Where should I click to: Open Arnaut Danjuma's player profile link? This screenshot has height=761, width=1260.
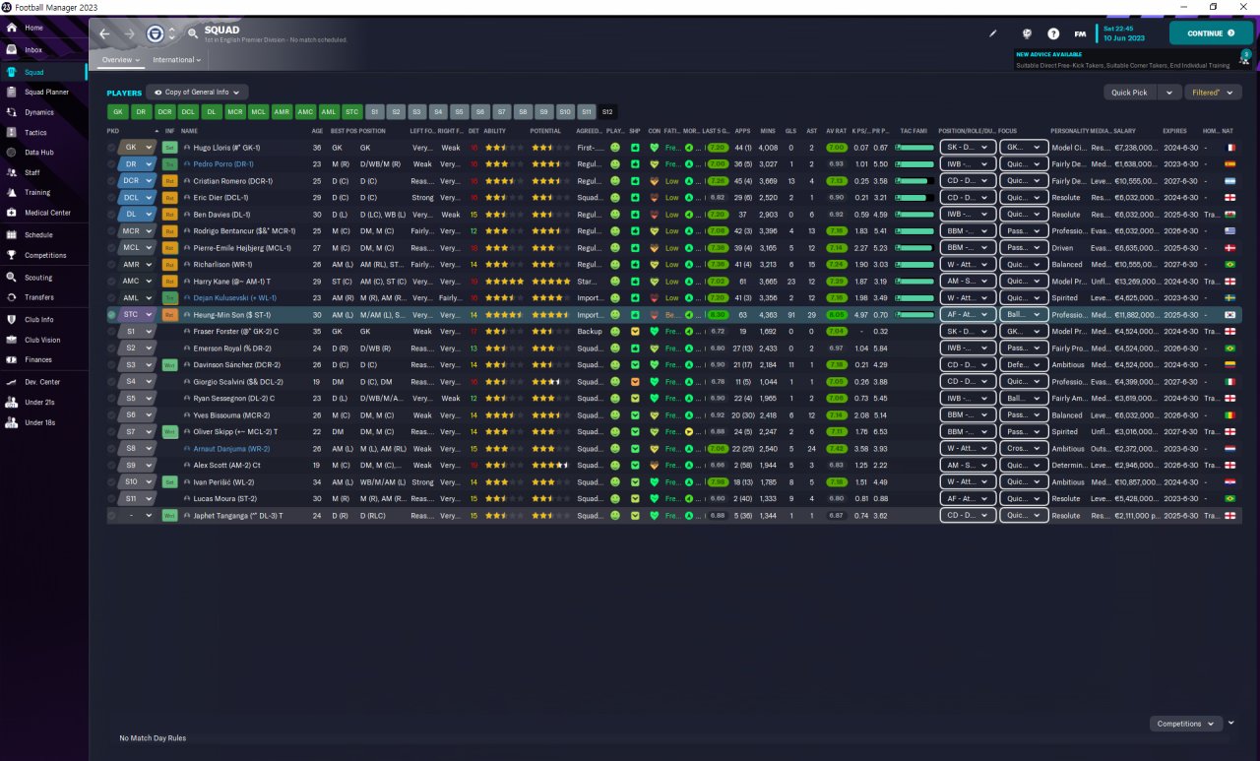pos(231,449)
